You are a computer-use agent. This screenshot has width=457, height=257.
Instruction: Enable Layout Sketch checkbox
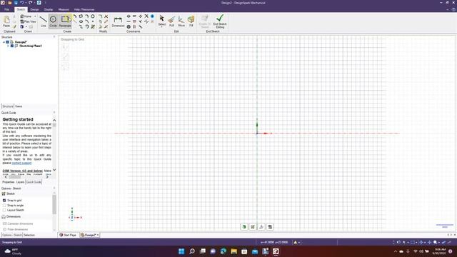click(4, 210)
